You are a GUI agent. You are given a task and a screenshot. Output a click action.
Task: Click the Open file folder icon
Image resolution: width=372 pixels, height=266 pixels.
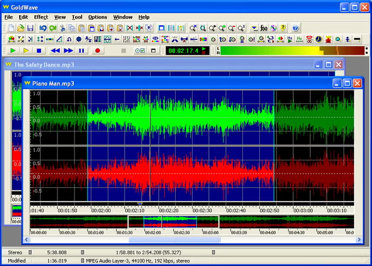point(20,28)
